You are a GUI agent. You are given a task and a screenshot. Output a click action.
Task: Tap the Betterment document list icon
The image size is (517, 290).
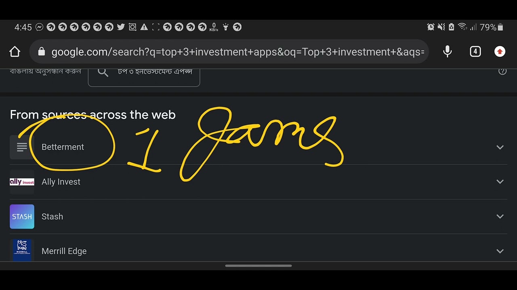[x=22, y=147]
